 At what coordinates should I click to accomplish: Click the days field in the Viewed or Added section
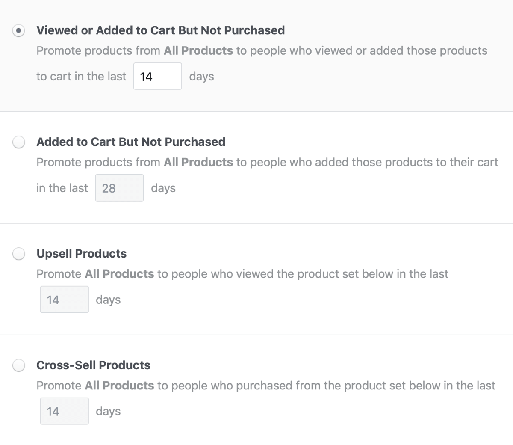pyautogui.click(x=157, y=77)
